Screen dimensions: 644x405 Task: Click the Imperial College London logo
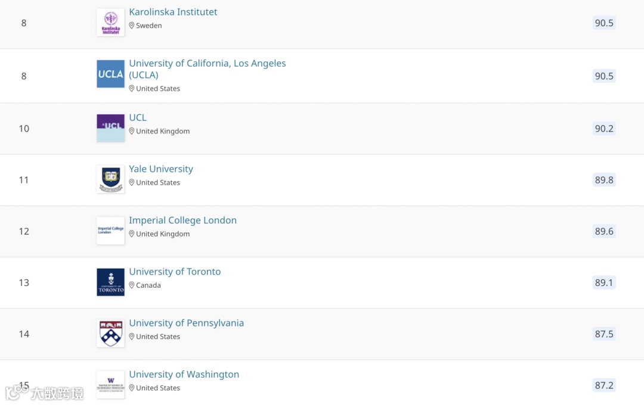point(110,230)
